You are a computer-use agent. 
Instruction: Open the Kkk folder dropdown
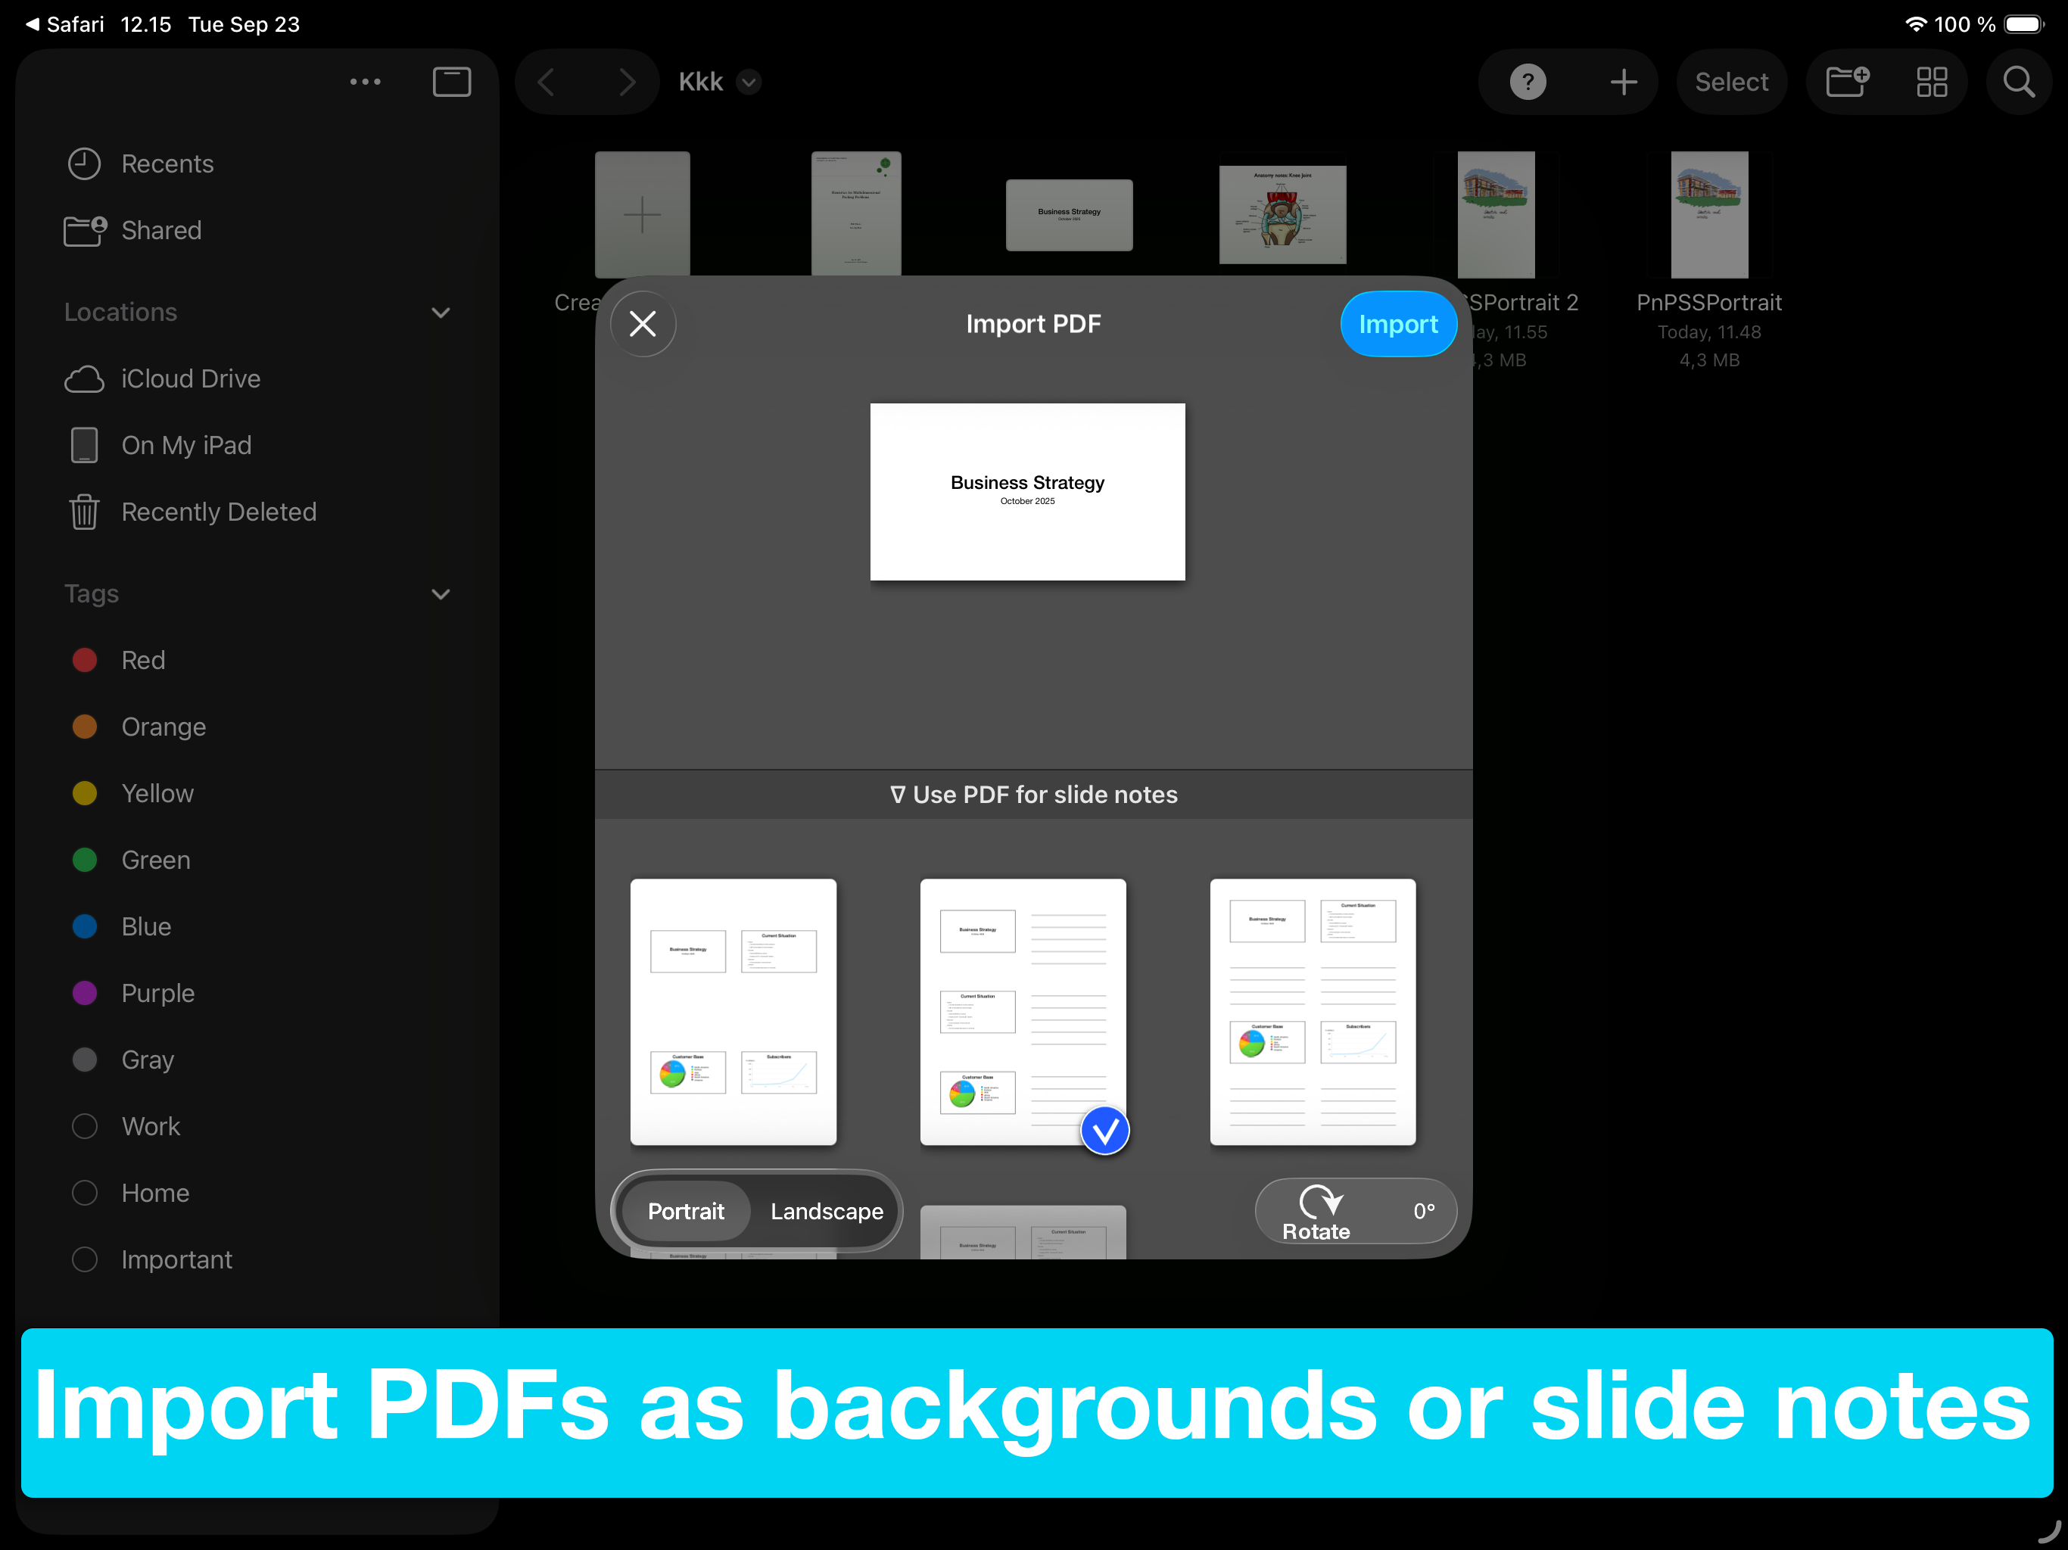[748, 82]
